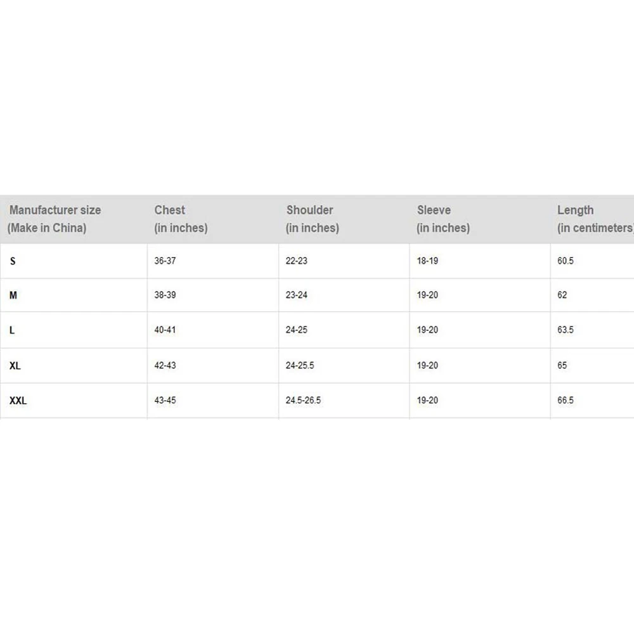The height and width of the screenshot is (634, 634).
Task: Click chest value 40-41
Action: point(165,330)
